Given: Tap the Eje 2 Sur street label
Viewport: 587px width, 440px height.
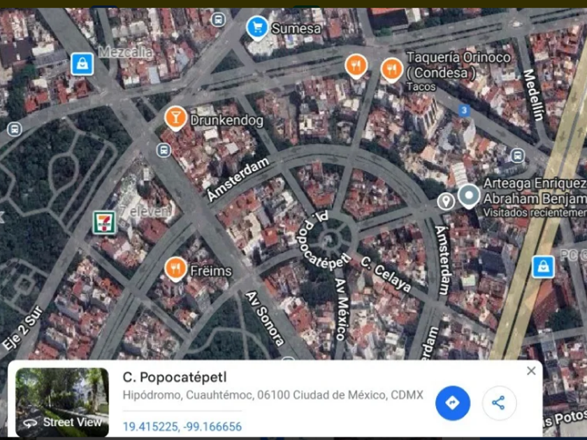Looking at the screenshot, I should 22,328.
